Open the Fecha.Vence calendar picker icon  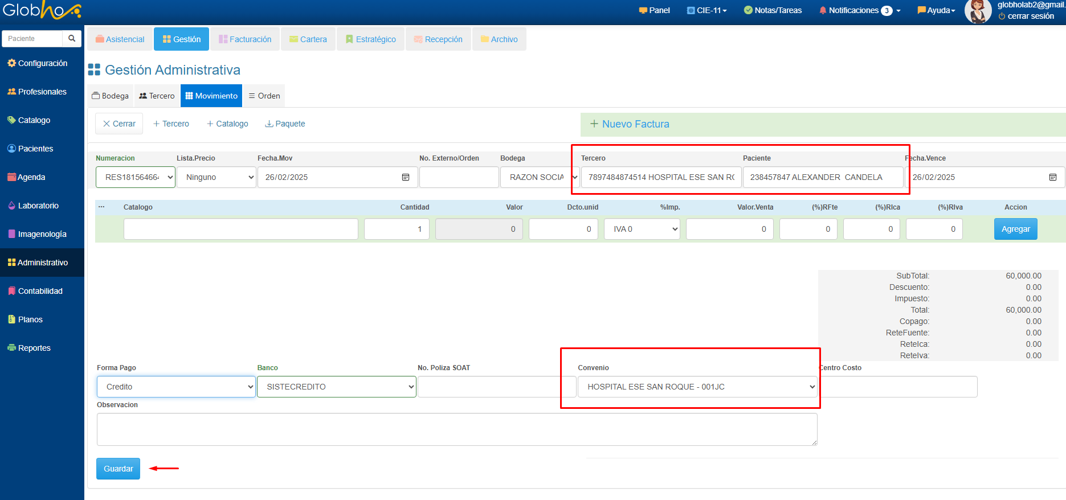tap(1053, 177)
